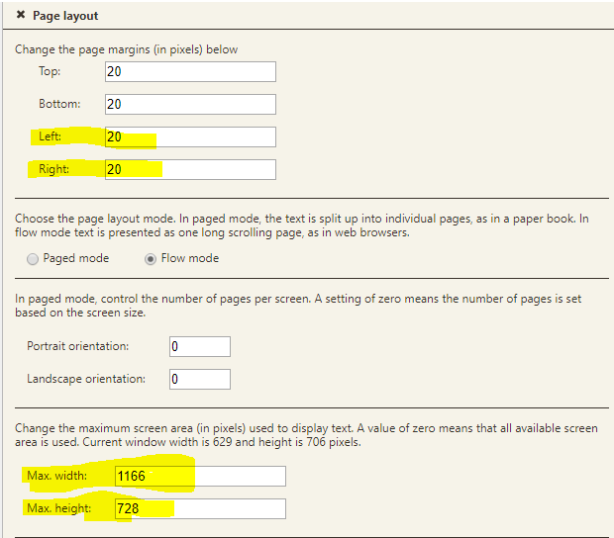Click the Right margin input box
The image size is (614, 538).
coord(189,169)
